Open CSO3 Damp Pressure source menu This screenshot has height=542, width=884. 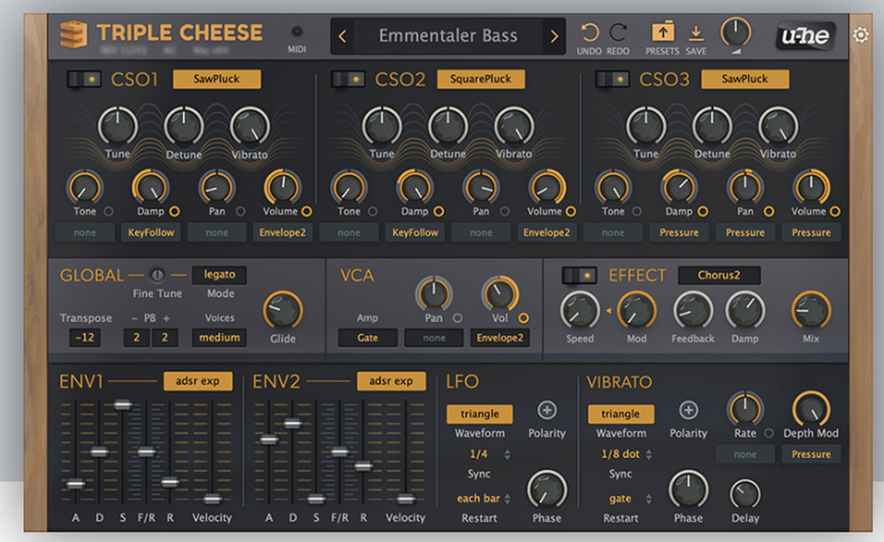click(x=679, y=233)
